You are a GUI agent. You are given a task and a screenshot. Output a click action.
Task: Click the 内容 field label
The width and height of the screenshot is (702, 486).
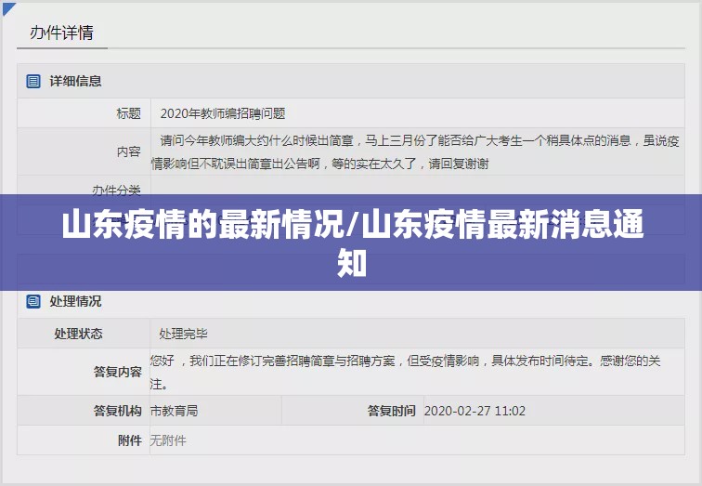(128, 151)
